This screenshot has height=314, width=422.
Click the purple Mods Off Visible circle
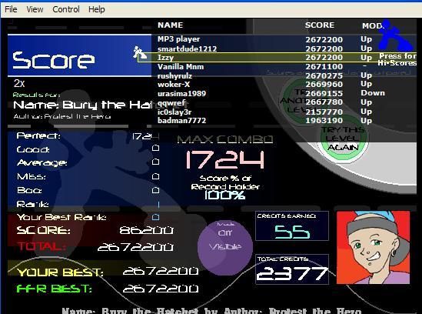tap(225, 247)
